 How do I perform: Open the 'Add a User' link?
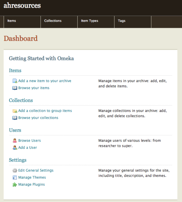click(28, 148)
